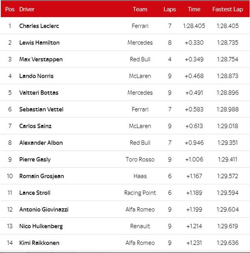Click the Team column header
250x253 pixels.
(140, 9)
